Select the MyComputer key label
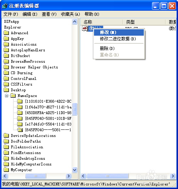Image resolution: width=178 pixels, height=189 pixels. 21,170
